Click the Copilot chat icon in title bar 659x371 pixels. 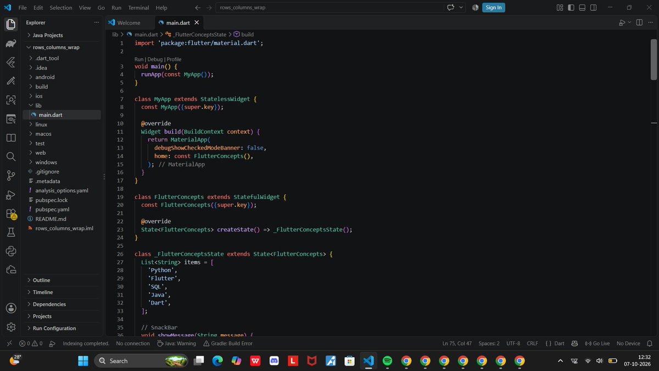pyautogui.click(x=451, y=8)
